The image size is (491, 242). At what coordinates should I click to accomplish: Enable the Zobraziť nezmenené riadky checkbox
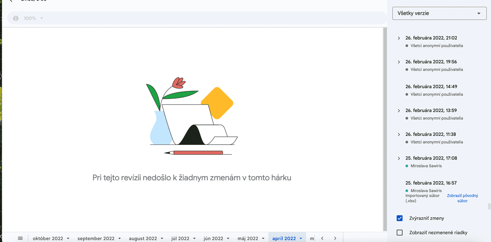coord(400,233)
